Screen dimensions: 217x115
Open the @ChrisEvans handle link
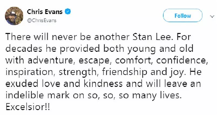click(x=42, y=21)
